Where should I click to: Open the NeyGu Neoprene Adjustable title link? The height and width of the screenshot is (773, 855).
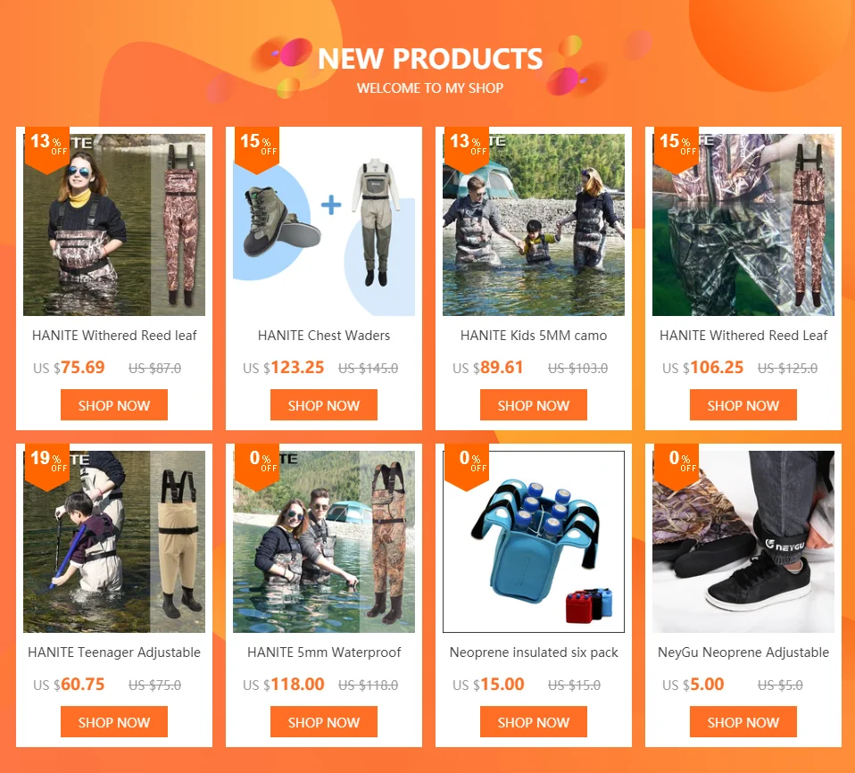pyautogui.click(x=743, y=652)
